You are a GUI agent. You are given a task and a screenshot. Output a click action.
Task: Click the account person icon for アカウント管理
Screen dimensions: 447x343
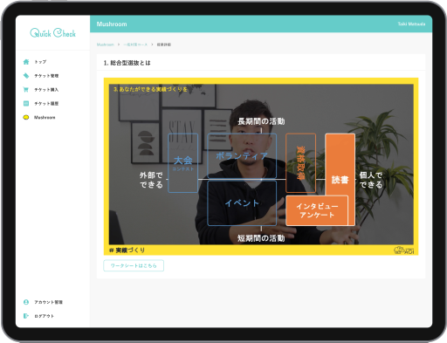26,302
